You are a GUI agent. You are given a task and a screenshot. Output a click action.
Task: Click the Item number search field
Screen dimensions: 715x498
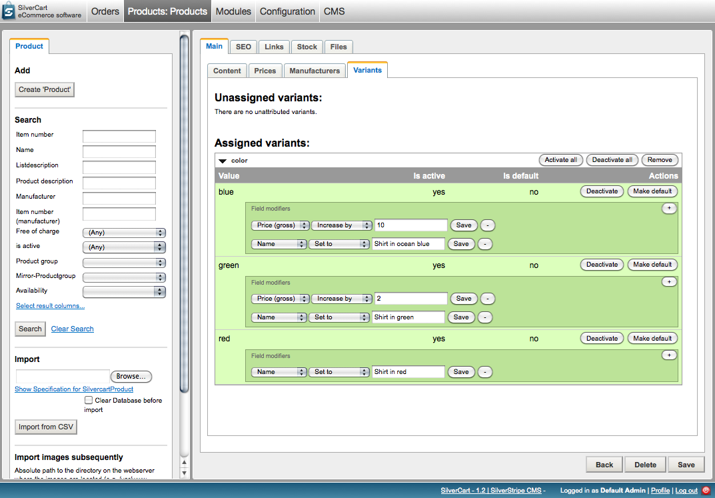pyautogui.click(x=119, y=136)
